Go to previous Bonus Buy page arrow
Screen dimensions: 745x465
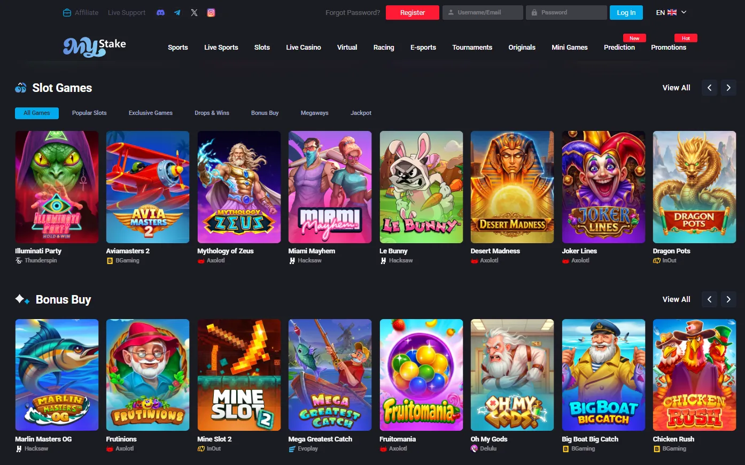click(709, 299)
